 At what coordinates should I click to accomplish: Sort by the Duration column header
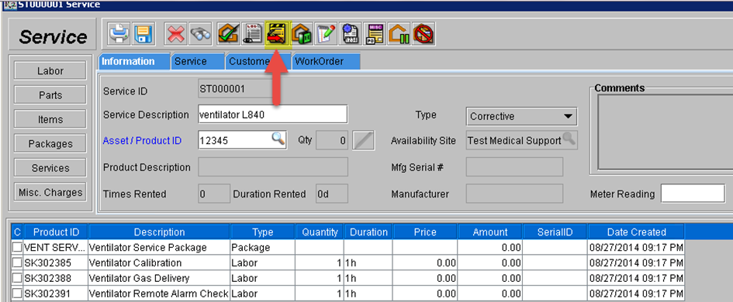click(x=368, y=232)
